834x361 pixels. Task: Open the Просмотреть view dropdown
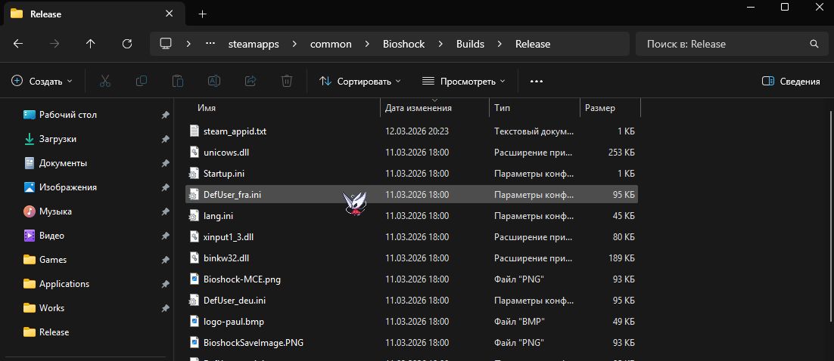coord(463,82)
